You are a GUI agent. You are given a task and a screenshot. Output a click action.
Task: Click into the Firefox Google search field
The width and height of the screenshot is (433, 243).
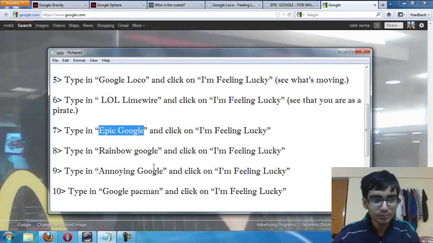340,15
